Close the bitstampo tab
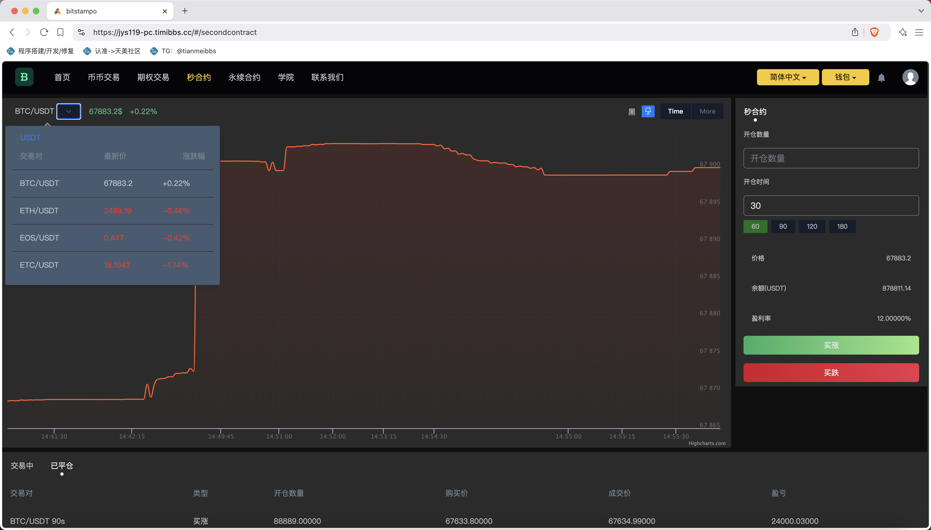The width and height of the screenshot is (931, 530). coord(165,11)
